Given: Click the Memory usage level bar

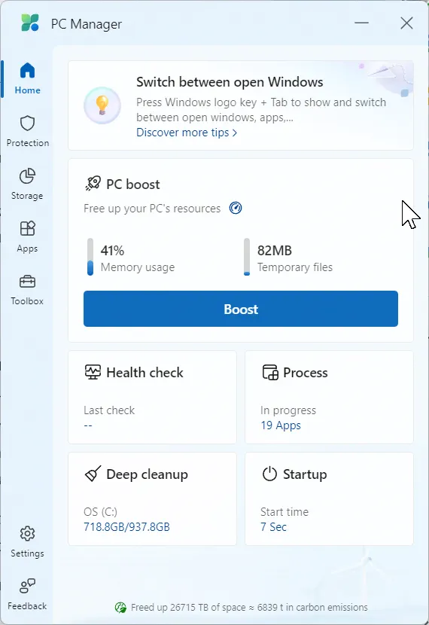Looking at the screenshot, I should [90, 257].
